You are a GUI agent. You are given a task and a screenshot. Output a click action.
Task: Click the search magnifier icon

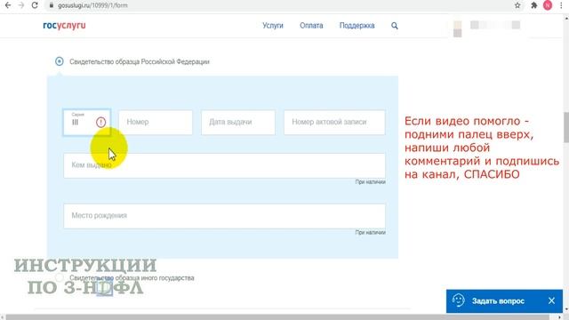395,26
